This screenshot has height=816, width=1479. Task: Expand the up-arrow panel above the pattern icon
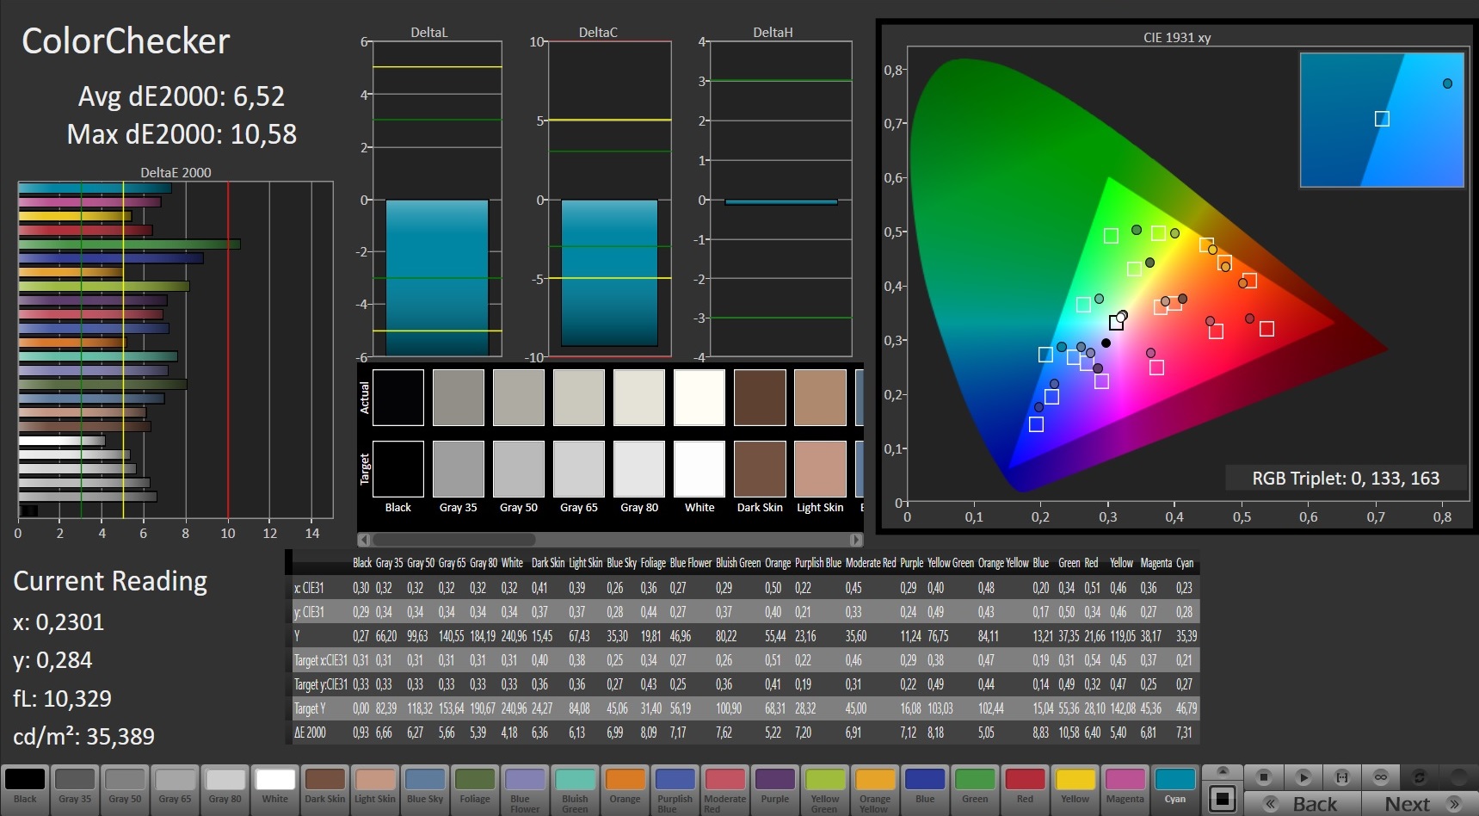pyautogui.click(x=1222, y=771)
